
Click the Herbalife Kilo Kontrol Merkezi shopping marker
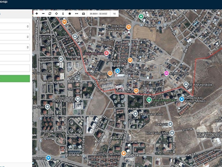tap(181, 99)
